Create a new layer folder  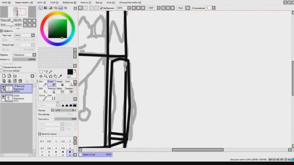click(15, 76)
